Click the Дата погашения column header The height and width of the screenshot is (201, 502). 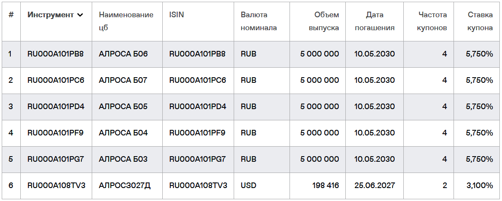point(374,21)
